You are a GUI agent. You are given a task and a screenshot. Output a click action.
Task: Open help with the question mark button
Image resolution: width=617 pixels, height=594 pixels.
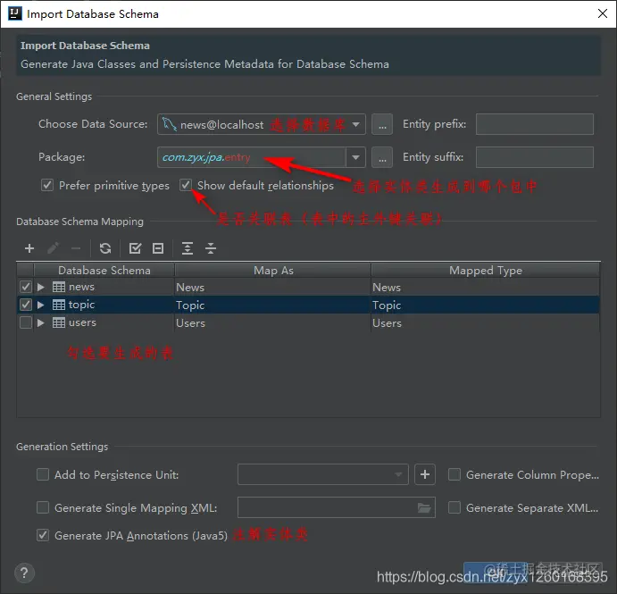point(24,573)
